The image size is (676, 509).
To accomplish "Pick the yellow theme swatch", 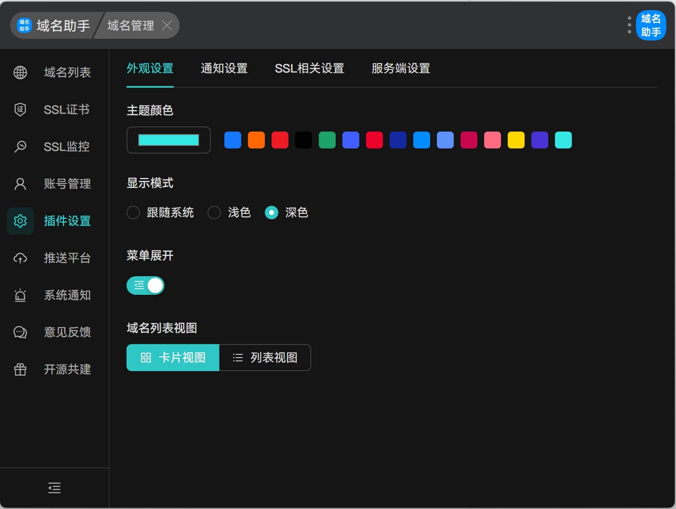I will pos(516,140).
